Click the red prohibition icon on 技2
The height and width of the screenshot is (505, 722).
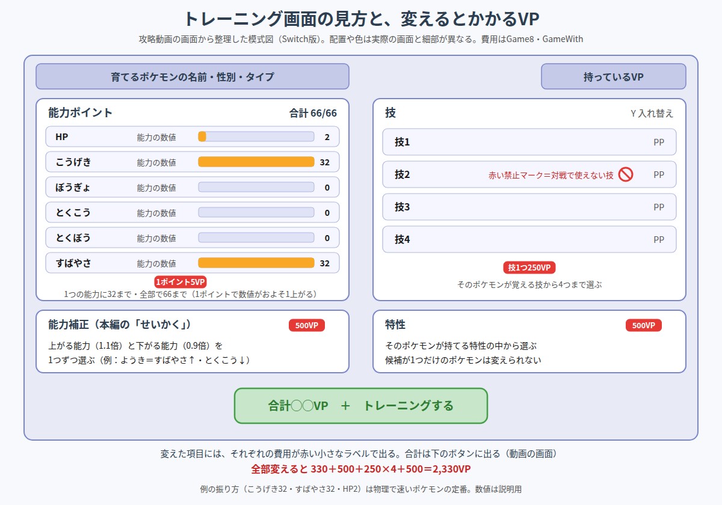click(x=626, y=174)
